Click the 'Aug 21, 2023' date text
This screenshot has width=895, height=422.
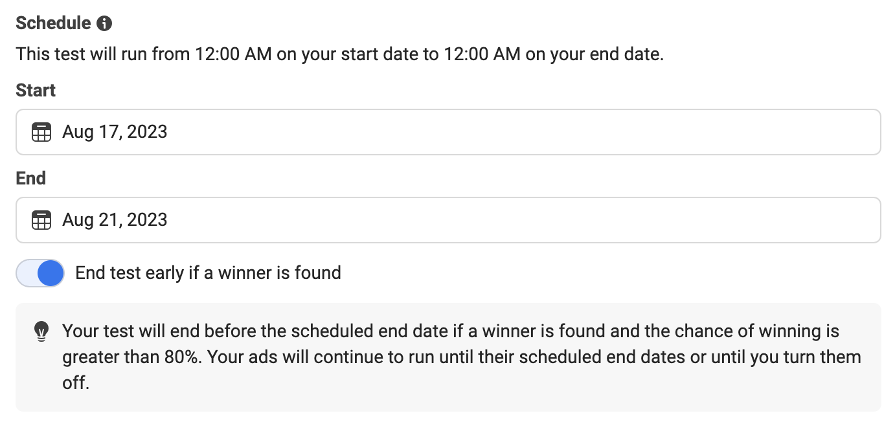(x=115, y=220)
